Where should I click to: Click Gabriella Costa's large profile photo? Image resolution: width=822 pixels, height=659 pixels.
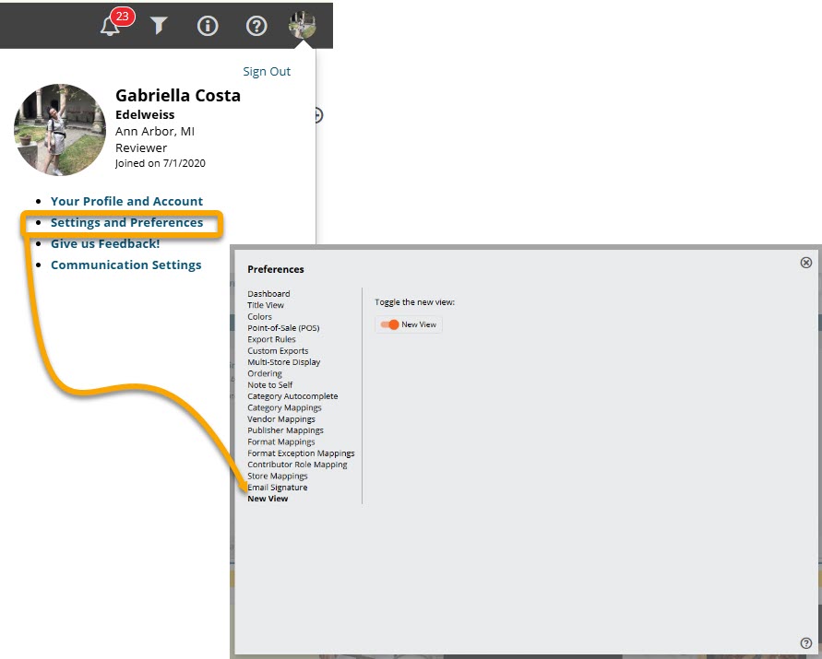[60, 129]
